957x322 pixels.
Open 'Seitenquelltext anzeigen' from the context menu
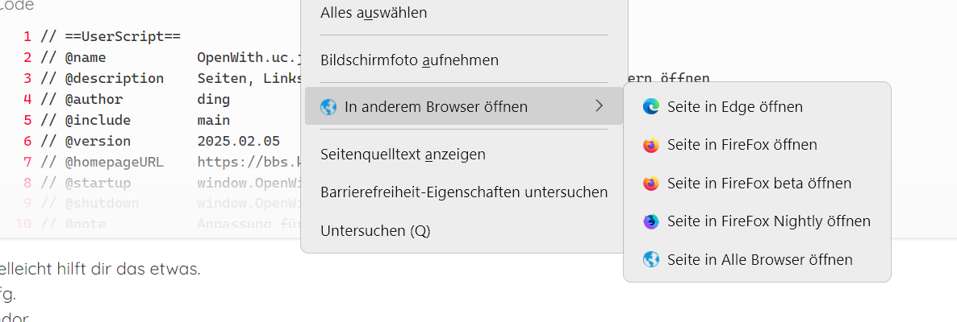tap(403, 154)
